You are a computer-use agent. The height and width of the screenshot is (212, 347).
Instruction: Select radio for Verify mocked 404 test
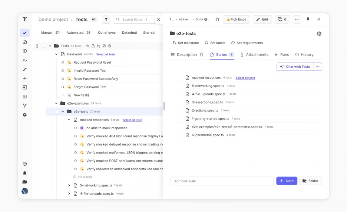pos(76,136)
